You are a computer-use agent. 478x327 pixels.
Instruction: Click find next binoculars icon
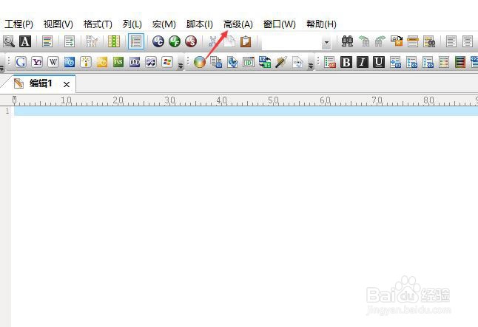tap(380, 41)
